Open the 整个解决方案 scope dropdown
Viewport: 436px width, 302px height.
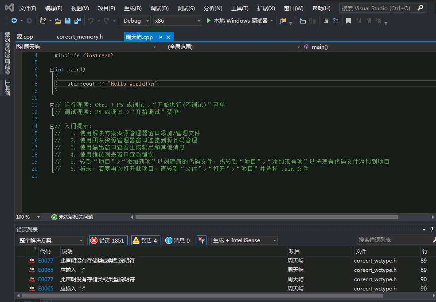pos(51,240)
